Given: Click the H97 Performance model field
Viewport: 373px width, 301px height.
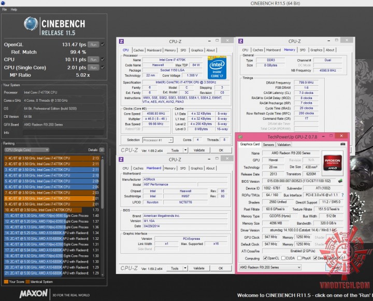Looking at the screenshot, I should tap(170, 184).
